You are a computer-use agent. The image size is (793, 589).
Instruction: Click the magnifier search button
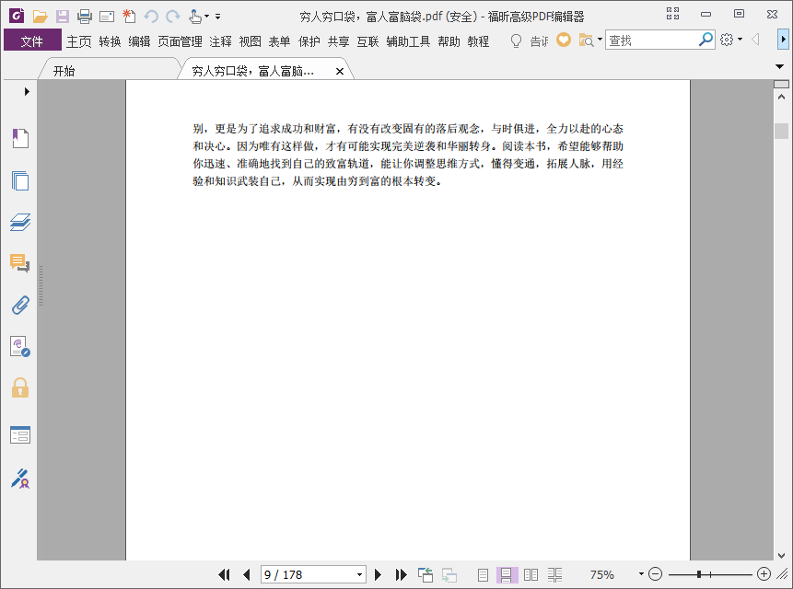click(706, 40)
